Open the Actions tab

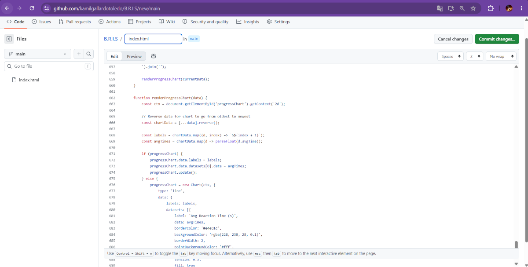110,22
